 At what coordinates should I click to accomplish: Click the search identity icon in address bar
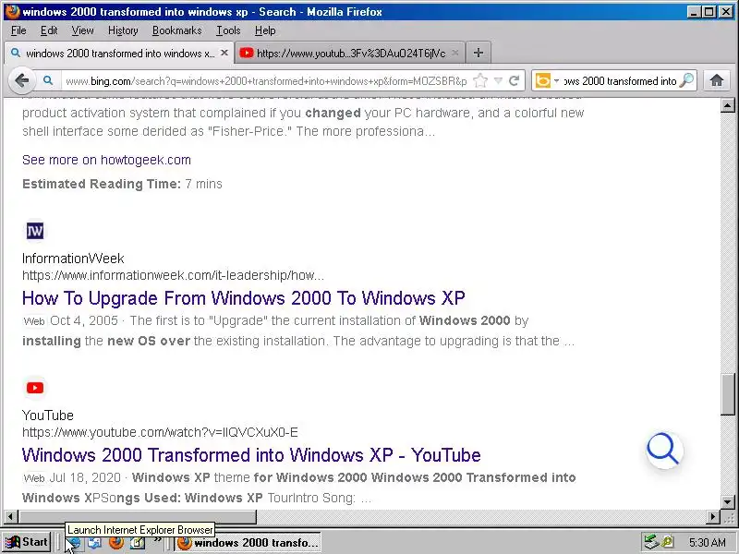(48, 80)
